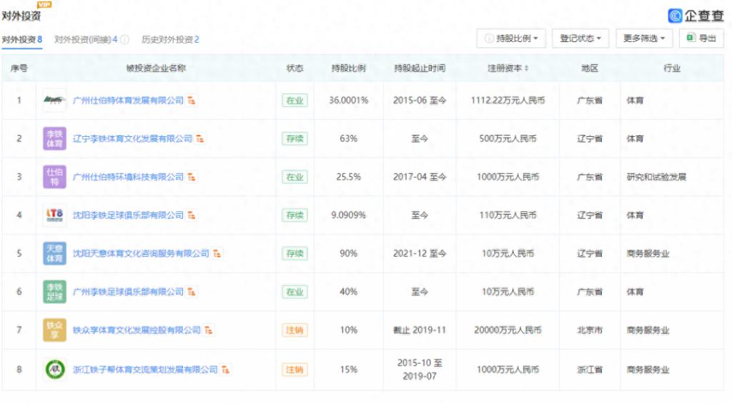Open the 持股比例 filter dropdown

[x=511, y=39]
